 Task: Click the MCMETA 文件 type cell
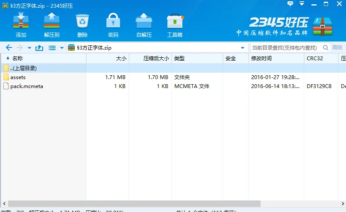[x=192, y=86]
